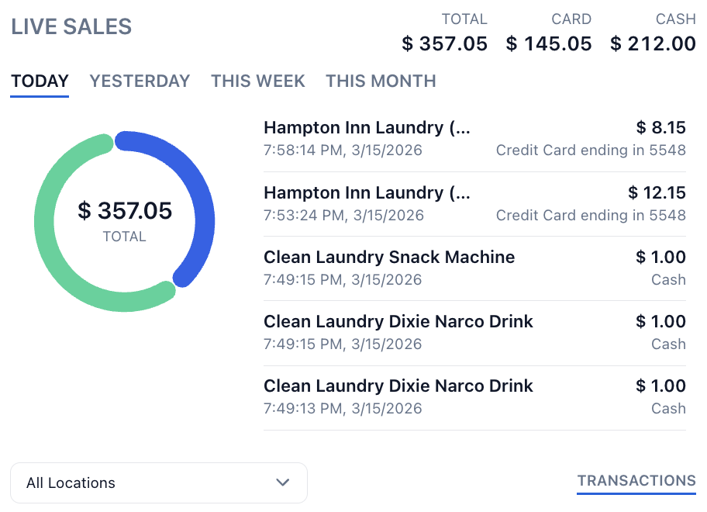Screen dimensions: 707x512
Task: Click the Credit Card ending in 5548 label
Action: coord(590,150)
